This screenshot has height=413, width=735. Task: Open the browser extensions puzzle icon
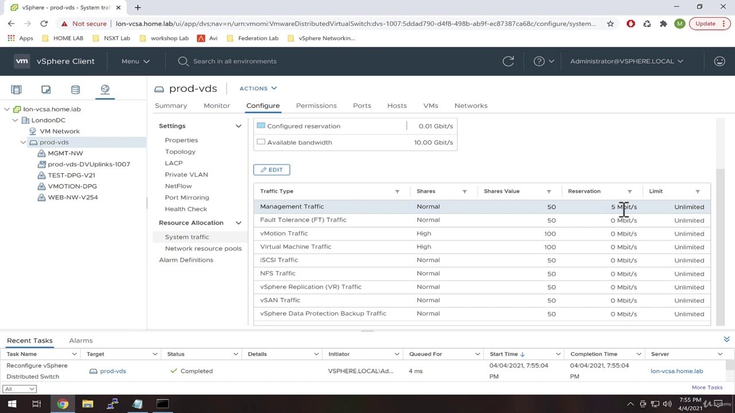pyautogui.click(x=663, y=24)
